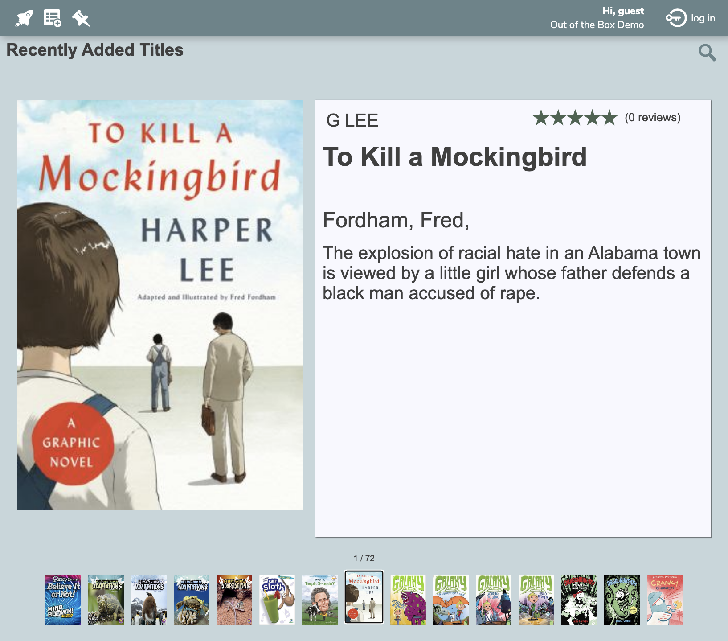Viewport: 728px width, 641px height.
Task: Select Ripley's Believe It or Not thumbnail
Action: coord(63,600)
